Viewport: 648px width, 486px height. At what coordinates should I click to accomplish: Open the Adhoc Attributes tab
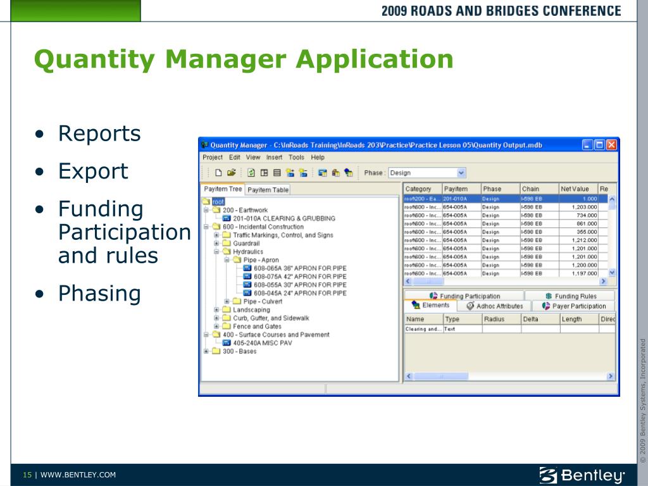click(x=494, y=306)
